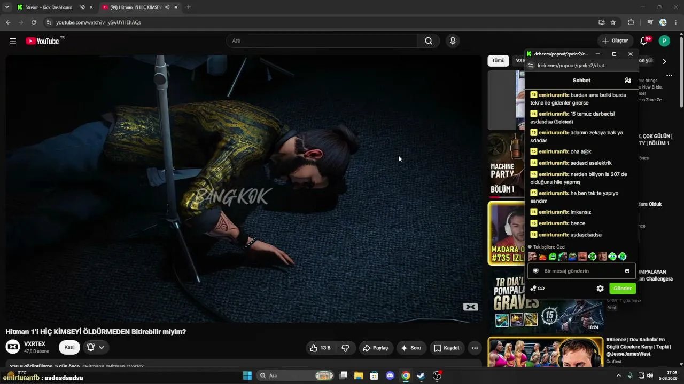The image size is (684, 384).
Task: View site info in Kick popout window
Action: pyautogui.click(x=531, y=66)
